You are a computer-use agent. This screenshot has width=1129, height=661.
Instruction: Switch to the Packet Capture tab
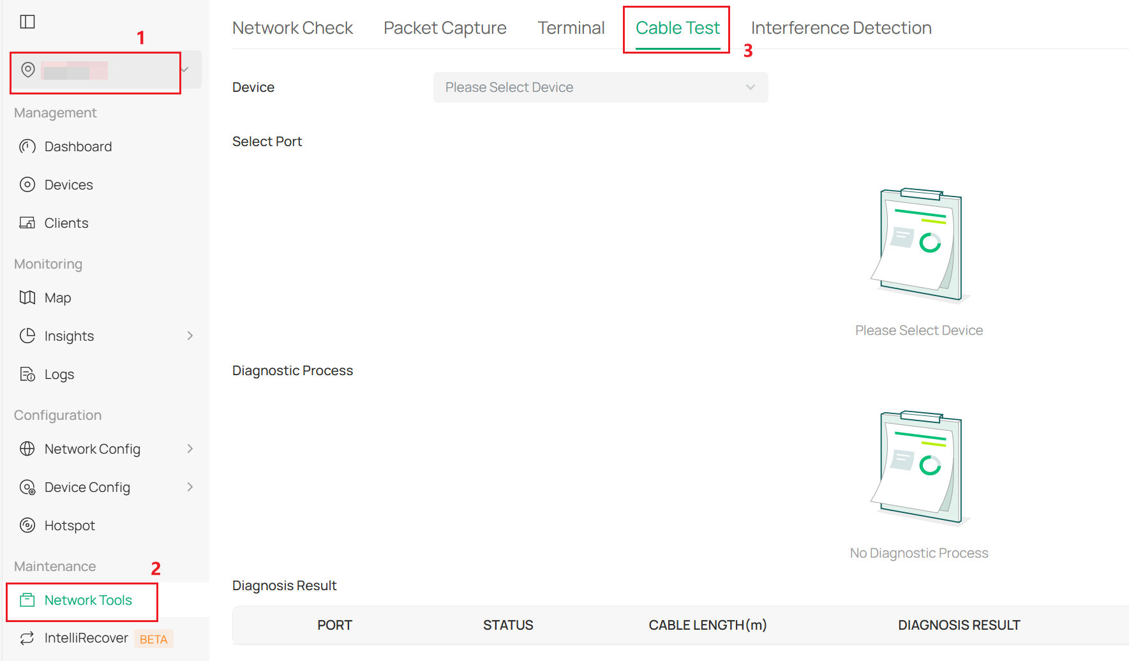pyautogui.click(x=444, y=27)
